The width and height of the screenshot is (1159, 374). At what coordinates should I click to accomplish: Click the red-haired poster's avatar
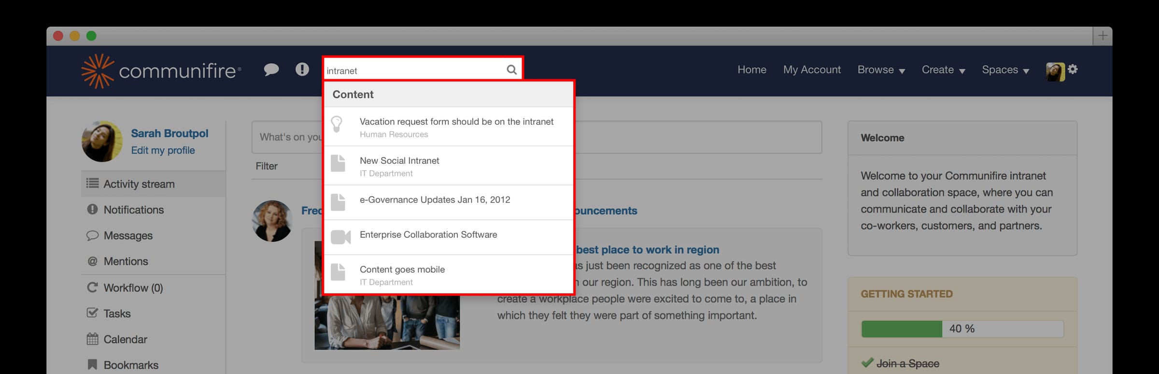pyautogui.click(x=272, y=221)
